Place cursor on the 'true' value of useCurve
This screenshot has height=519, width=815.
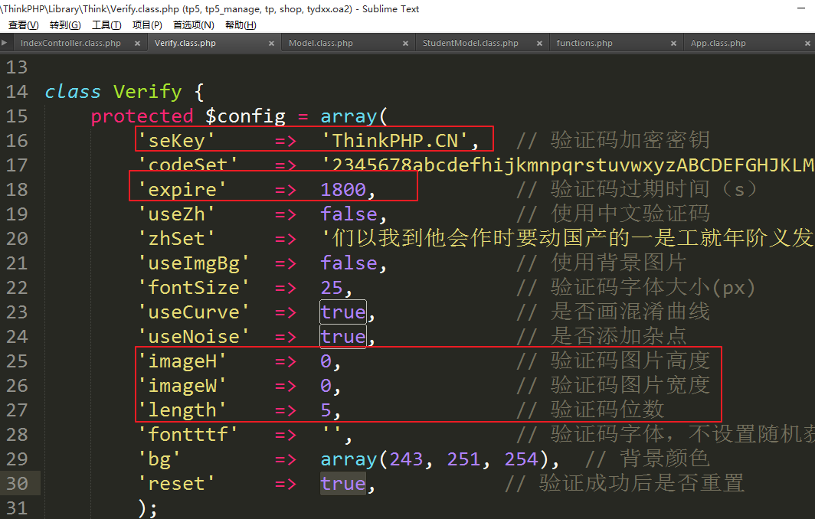342,312
